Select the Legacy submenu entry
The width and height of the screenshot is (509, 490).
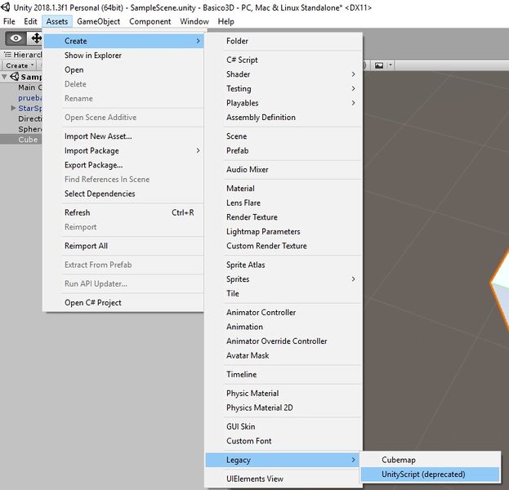[x=282, y=460]
